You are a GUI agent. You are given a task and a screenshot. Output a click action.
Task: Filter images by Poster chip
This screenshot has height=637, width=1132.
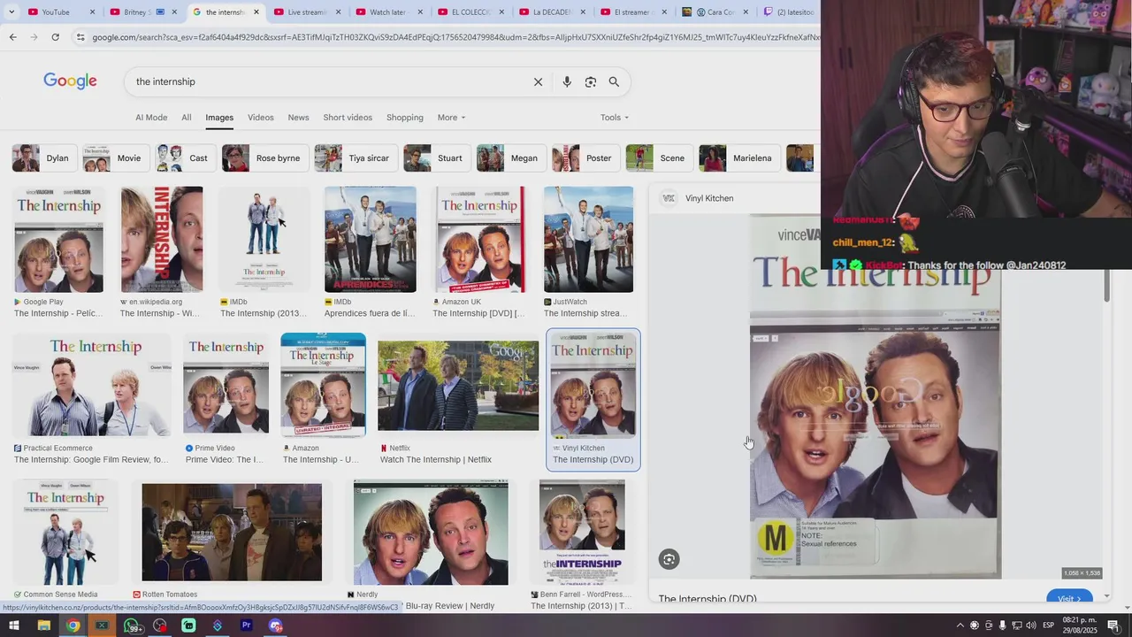tap(585, 158)
